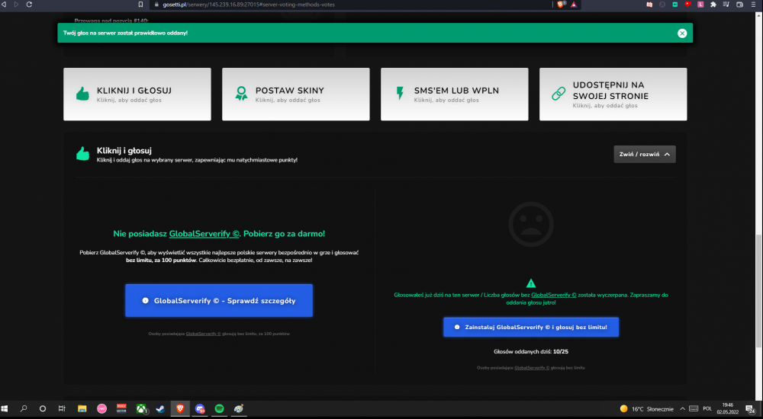Screen dimensions: 763x419
Task: Go forward with browser forward arrow
Action: pyautogui.click(x=16, y=5)
